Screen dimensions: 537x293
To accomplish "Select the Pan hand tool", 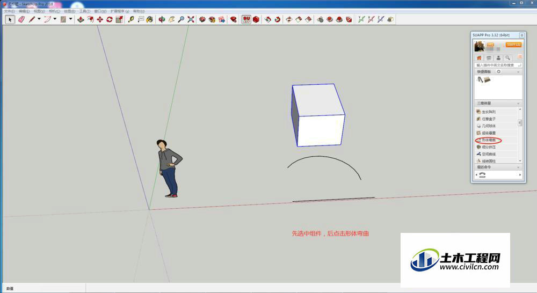I will coord(172,19).
